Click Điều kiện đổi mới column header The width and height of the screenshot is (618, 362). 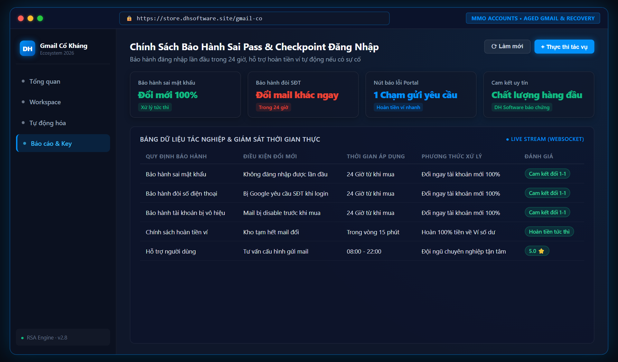(x=270, y=156)
